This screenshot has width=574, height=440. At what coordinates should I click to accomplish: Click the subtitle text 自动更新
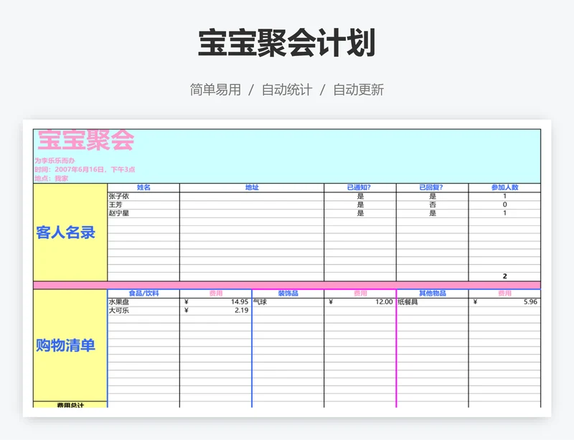click(x=358, y=90)
